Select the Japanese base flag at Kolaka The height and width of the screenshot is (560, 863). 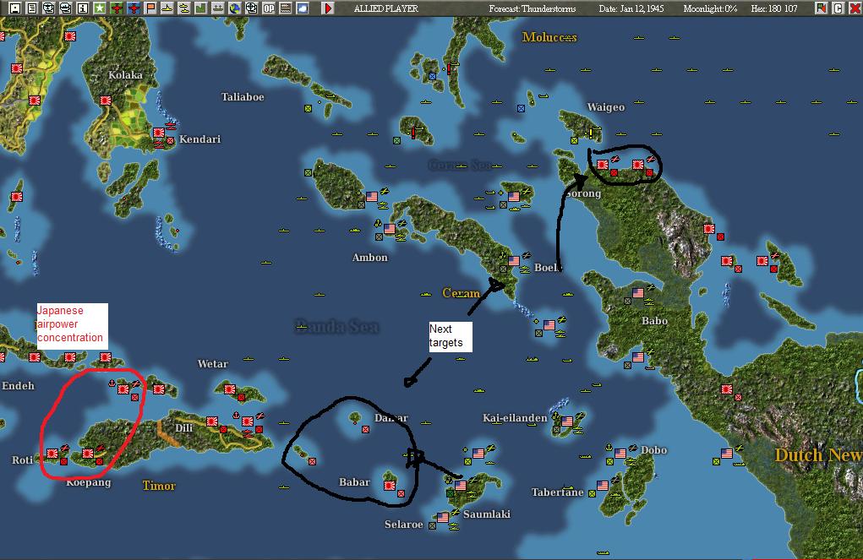tap(106, 101)
